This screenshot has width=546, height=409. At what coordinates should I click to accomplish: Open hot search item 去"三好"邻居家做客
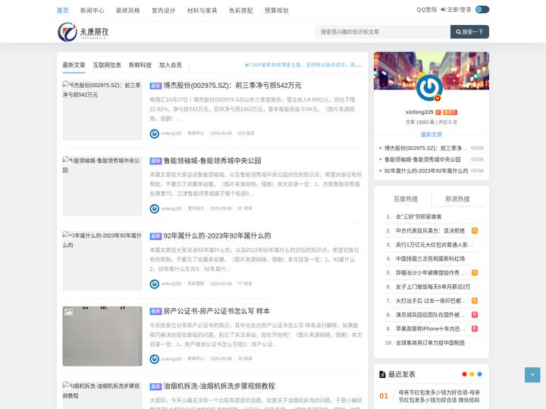coord(419,217)
